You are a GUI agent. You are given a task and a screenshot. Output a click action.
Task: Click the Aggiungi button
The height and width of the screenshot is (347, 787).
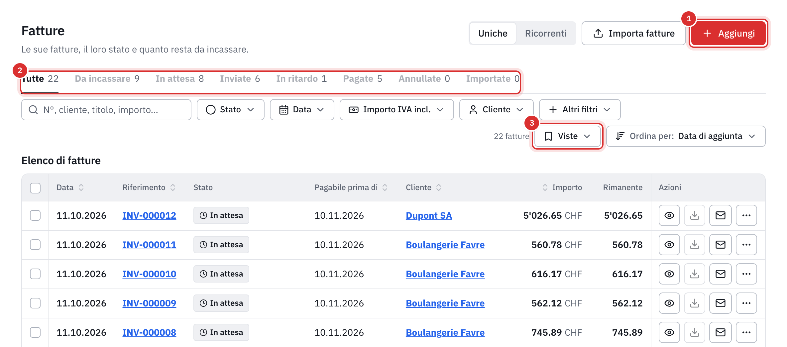pyautogui.click(x=729, y=33)
